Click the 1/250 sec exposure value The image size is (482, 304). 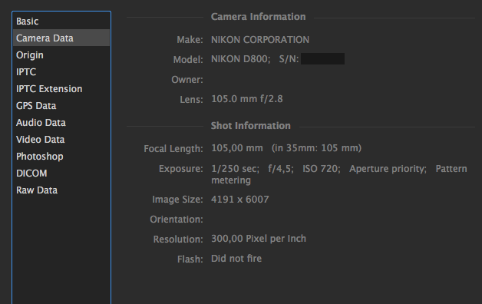click(235, 169)
